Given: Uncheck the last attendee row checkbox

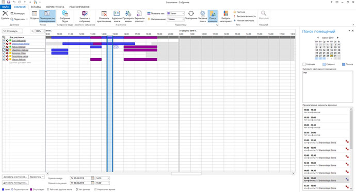Looking at the screenshot, I should (4, 59).
